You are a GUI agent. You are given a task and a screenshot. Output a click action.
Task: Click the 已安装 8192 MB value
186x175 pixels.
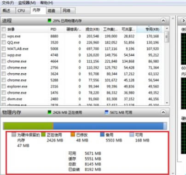93,169
